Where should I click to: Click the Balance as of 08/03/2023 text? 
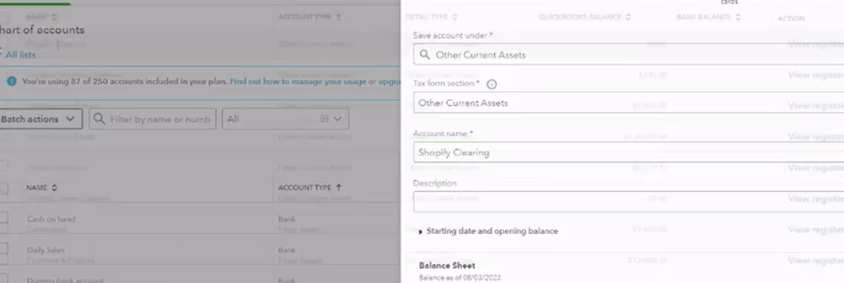click(460, 278)
